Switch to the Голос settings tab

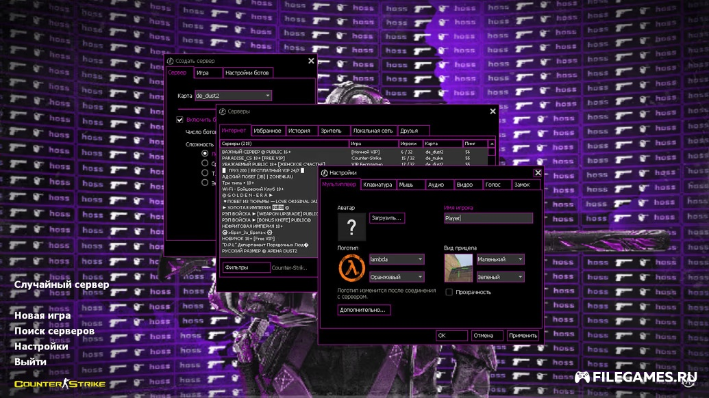pyautogui.click(x=497, y=185)
